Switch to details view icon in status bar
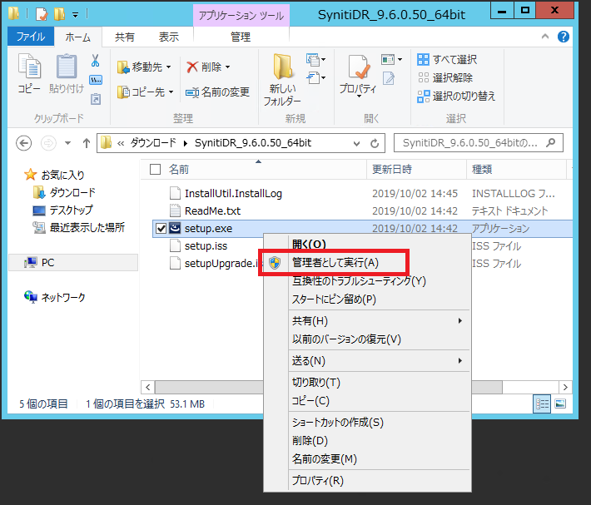The height and width of the screenshot is (505, 591). point(542,404)
